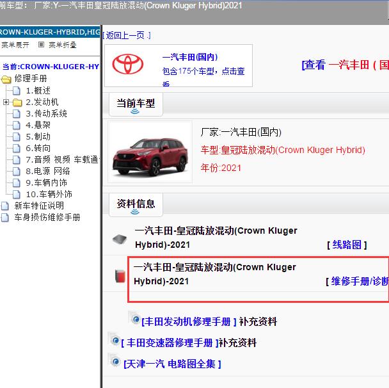Open 新车特征说明 document
Screen dimensions: 389x388
pos(39,206)
